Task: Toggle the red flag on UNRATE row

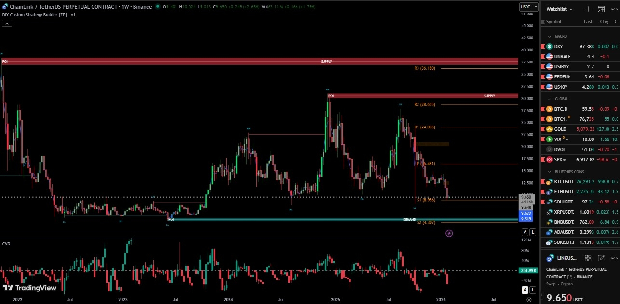Action: click(x=542, y=57)
